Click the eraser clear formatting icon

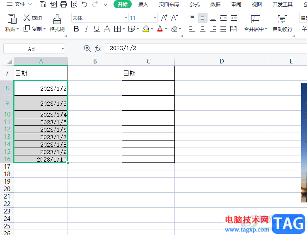pos(174,29)
